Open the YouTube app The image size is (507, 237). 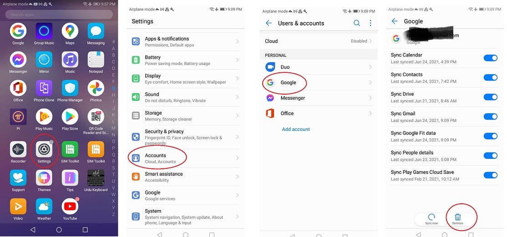pyautogui.click(x=70, y=207)
